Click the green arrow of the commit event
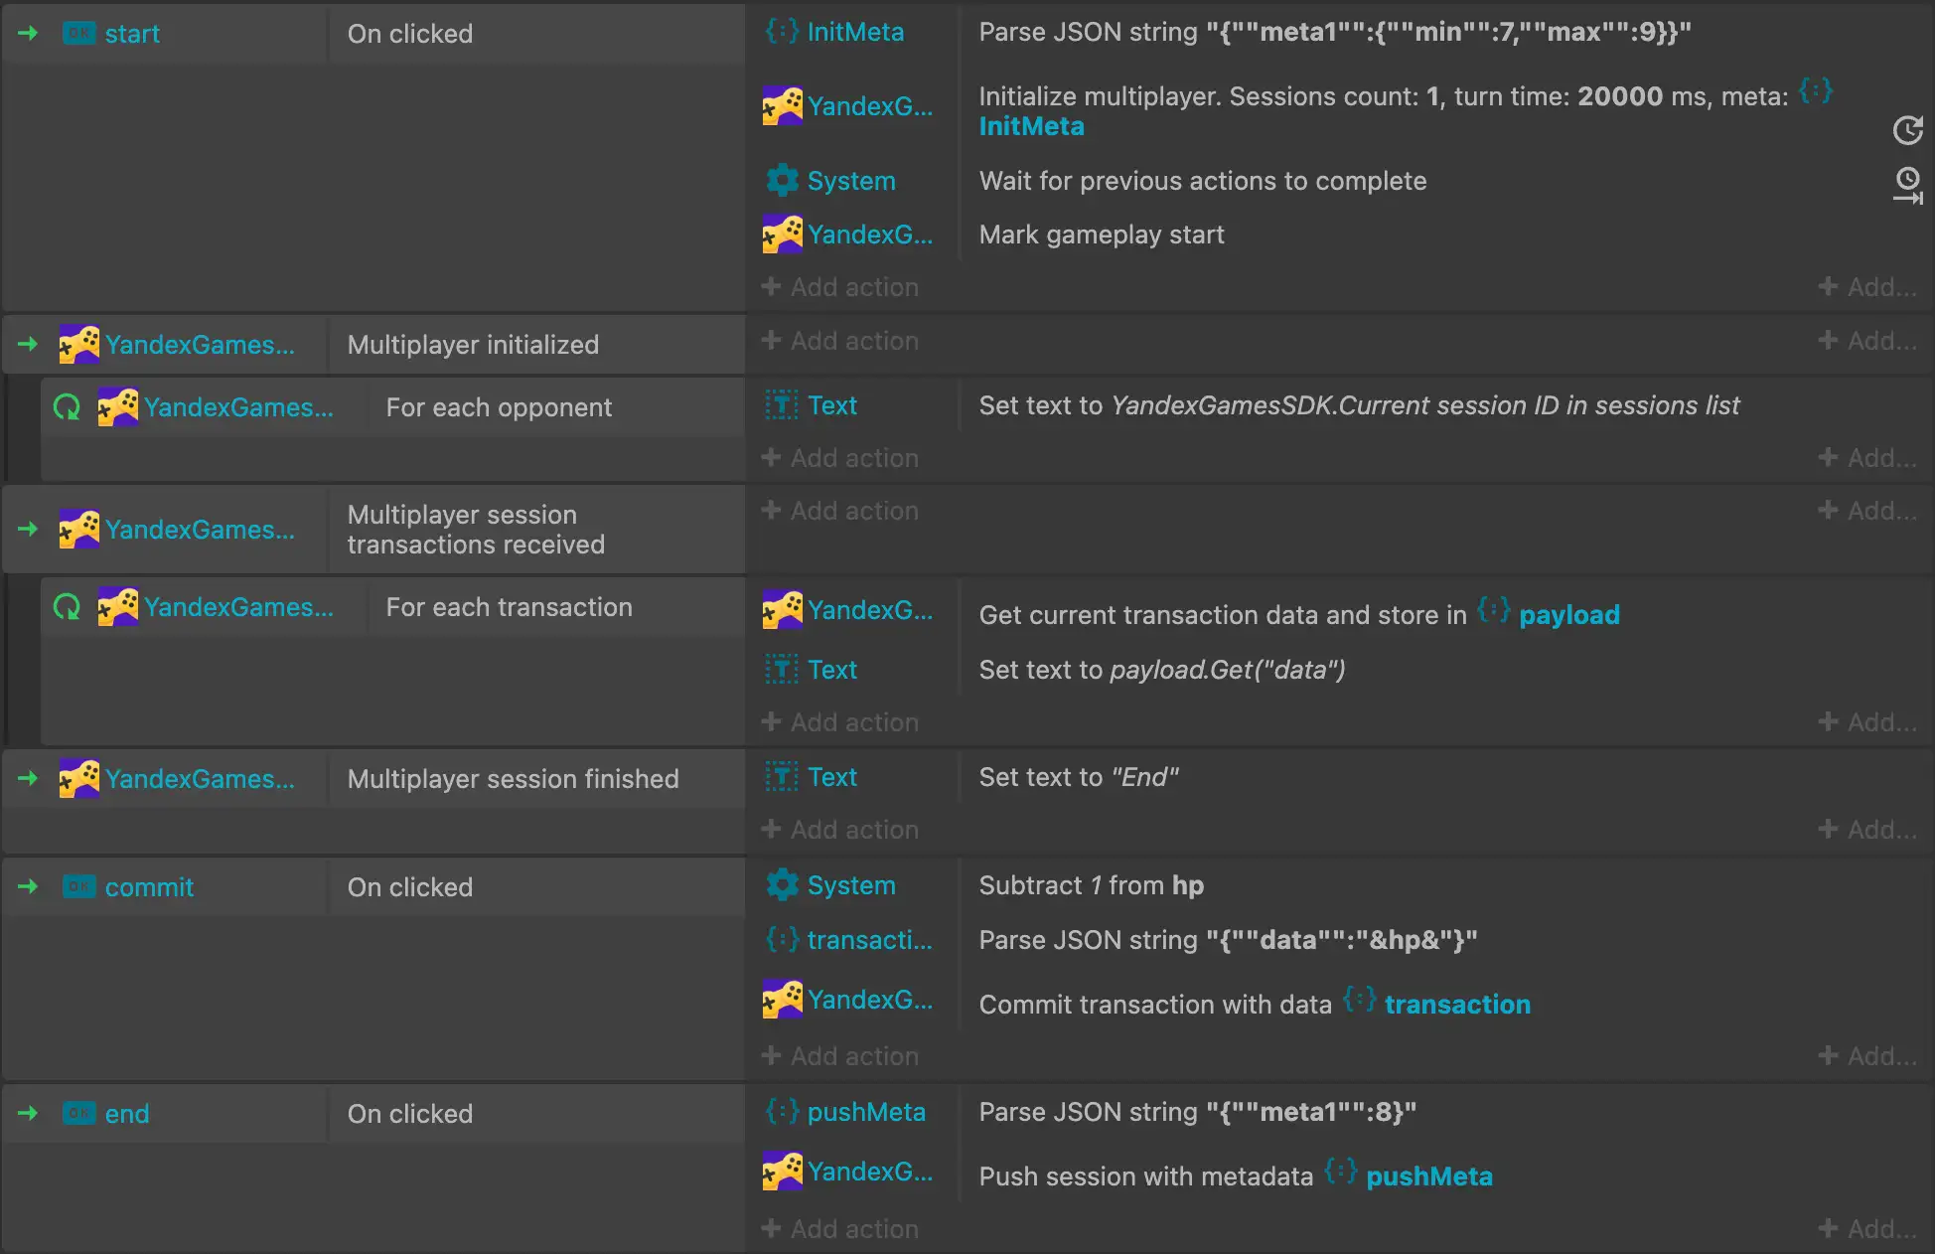This screenshot has height=1254, width=1935. coord(28,886)
